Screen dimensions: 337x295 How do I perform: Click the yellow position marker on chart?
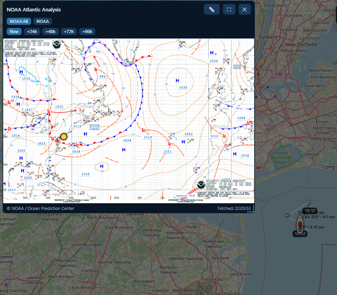(x=64, y=137)
